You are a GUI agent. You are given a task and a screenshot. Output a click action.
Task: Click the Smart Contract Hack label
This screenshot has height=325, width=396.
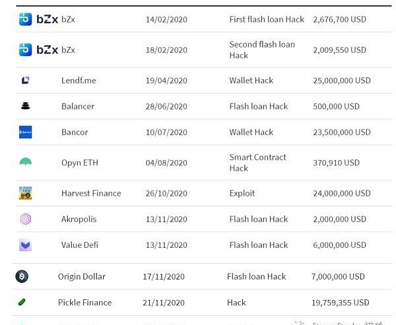257,163
